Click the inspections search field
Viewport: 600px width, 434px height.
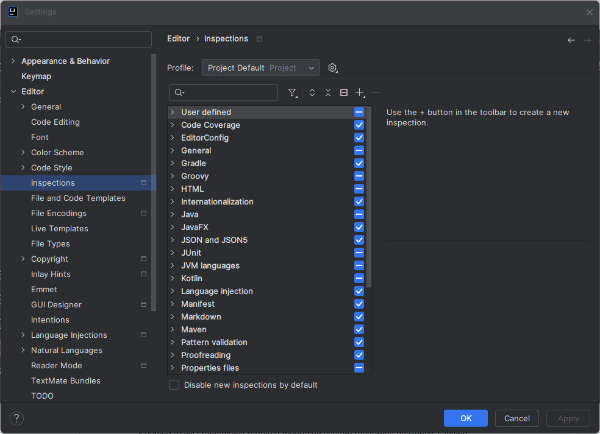[x=223, y=93]
